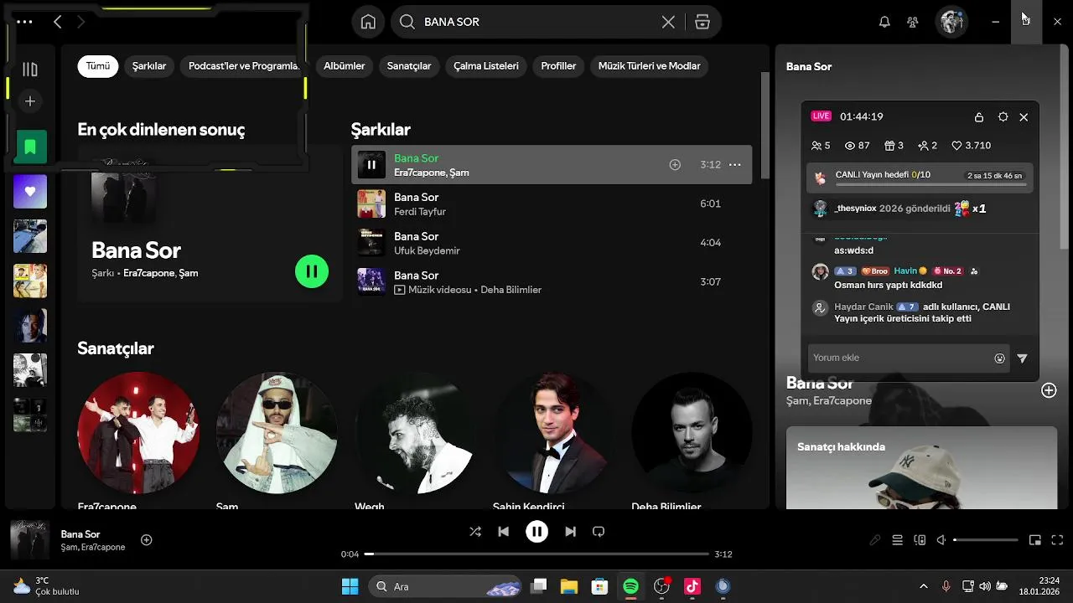
Task: Open connect to a device
Action: (x=920, y=540)
